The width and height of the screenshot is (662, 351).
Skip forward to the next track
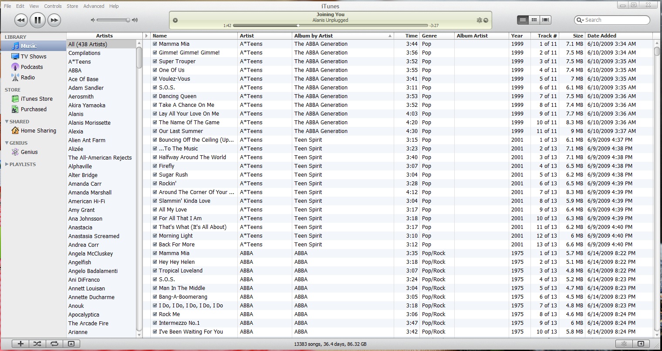pos(54,20)
